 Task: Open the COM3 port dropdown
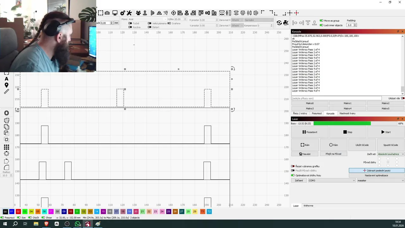coord(332,180)
